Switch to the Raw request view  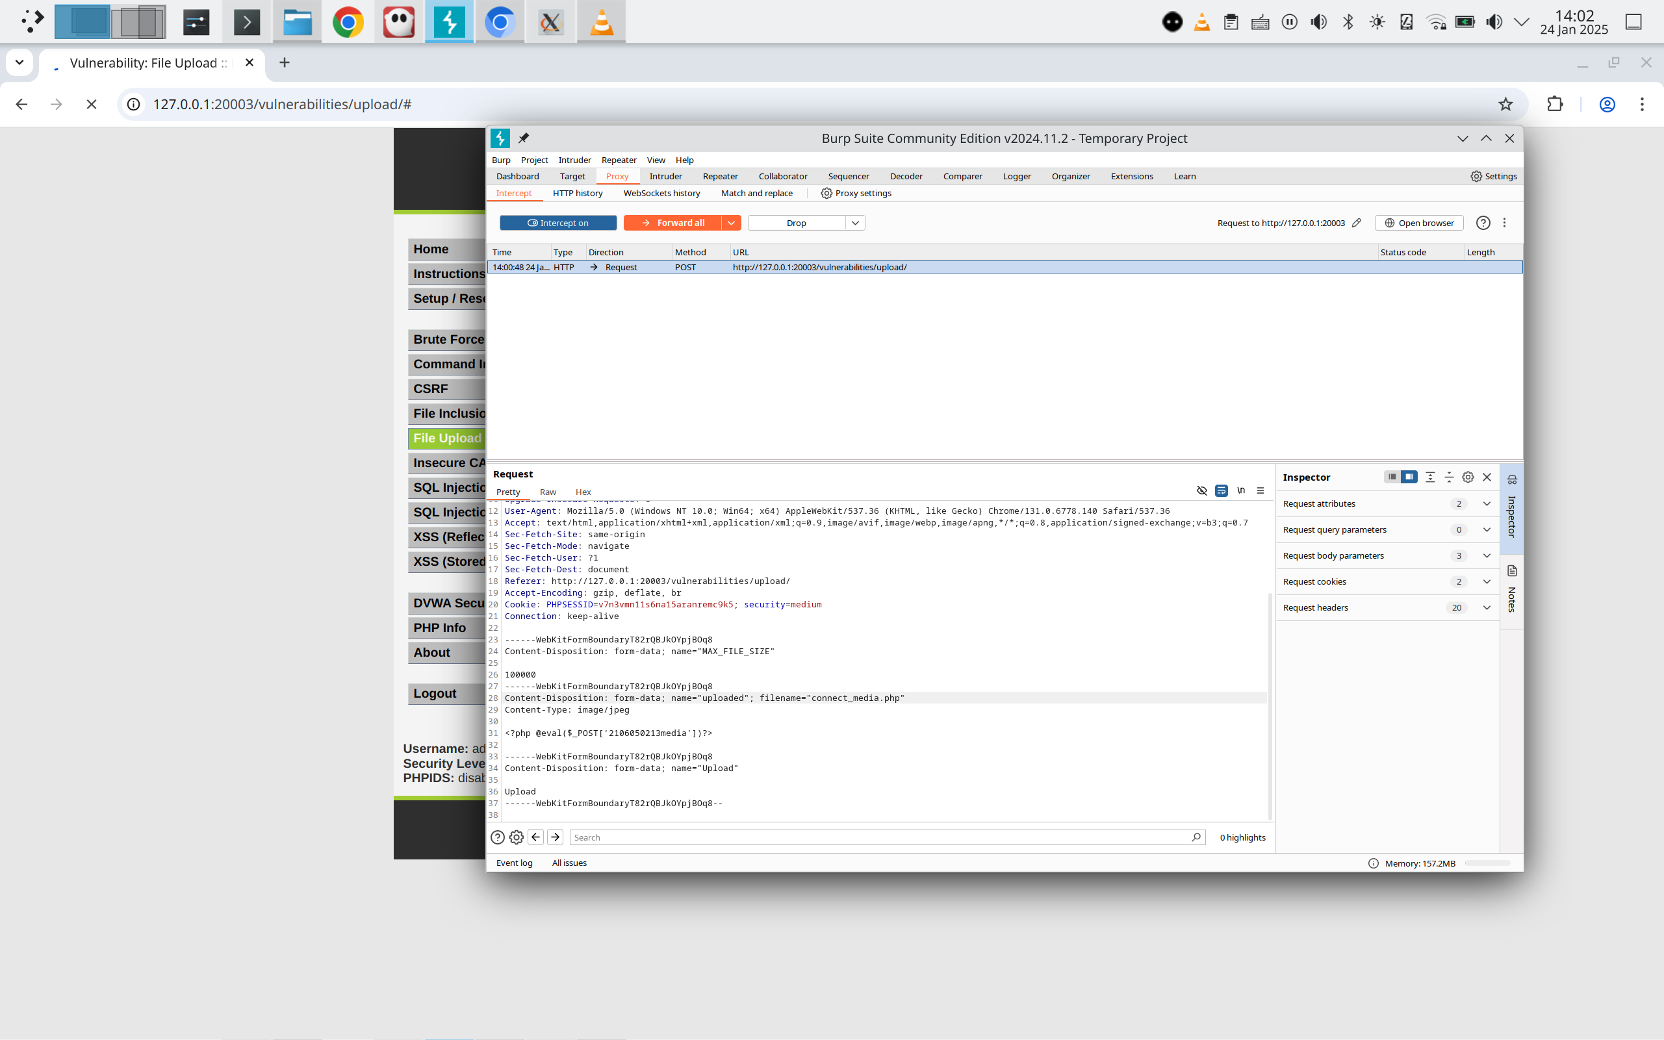[x=548, y=492]
